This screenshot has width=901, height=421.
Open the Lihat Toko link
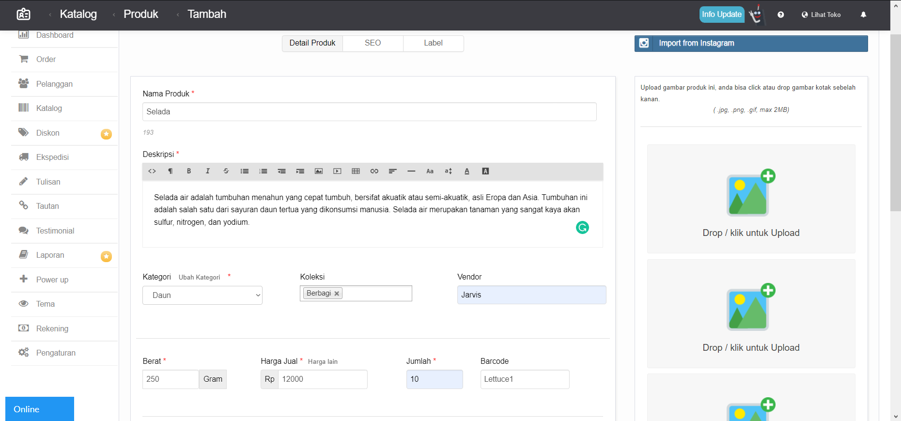(x=821, y=15)
